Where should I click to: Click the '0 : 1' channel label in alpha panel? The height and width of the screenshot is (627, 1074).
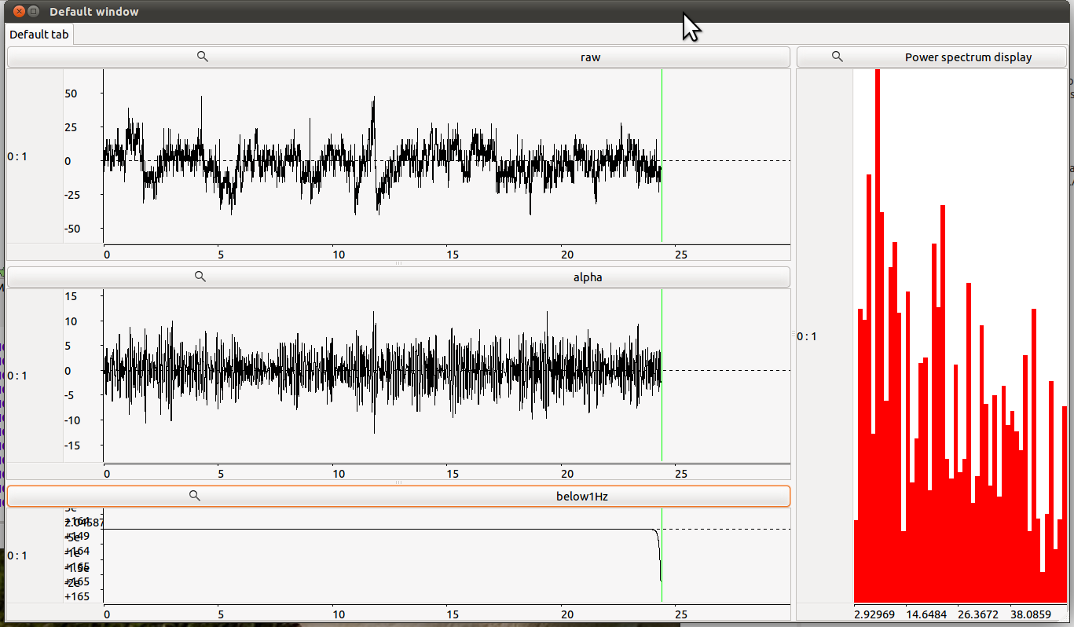pyautogui.click(x=17, y=376)
